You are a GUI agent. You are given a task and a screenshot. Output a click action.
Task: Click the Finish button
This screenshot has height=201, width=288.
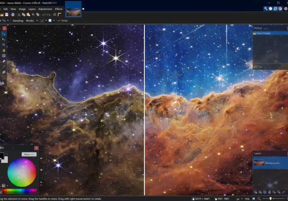[x=63, y=21]
